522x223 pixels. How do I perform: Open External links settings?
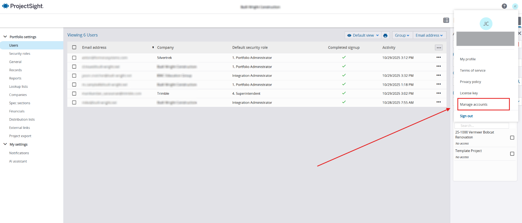[x=19, y=128]
